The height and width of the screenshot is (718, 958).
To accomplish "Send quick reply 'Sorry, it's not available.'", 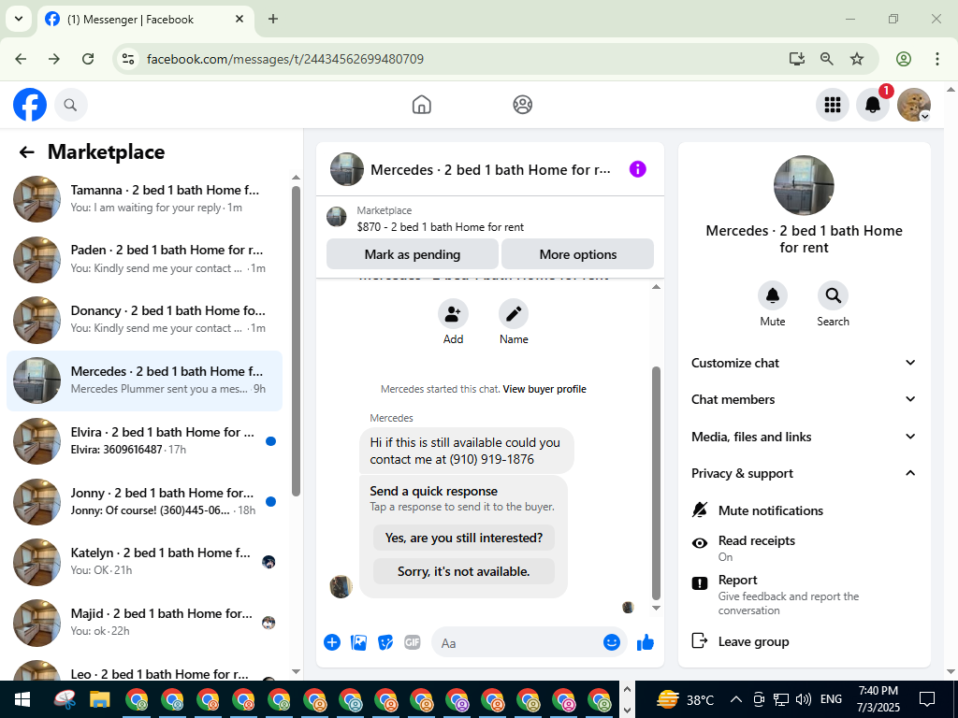I will pos(464,571).
